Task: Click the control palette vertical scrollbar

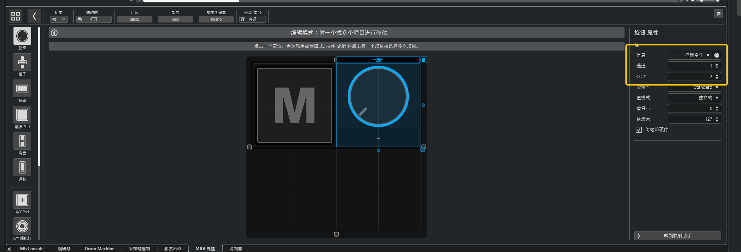Action: coord(39,97)
